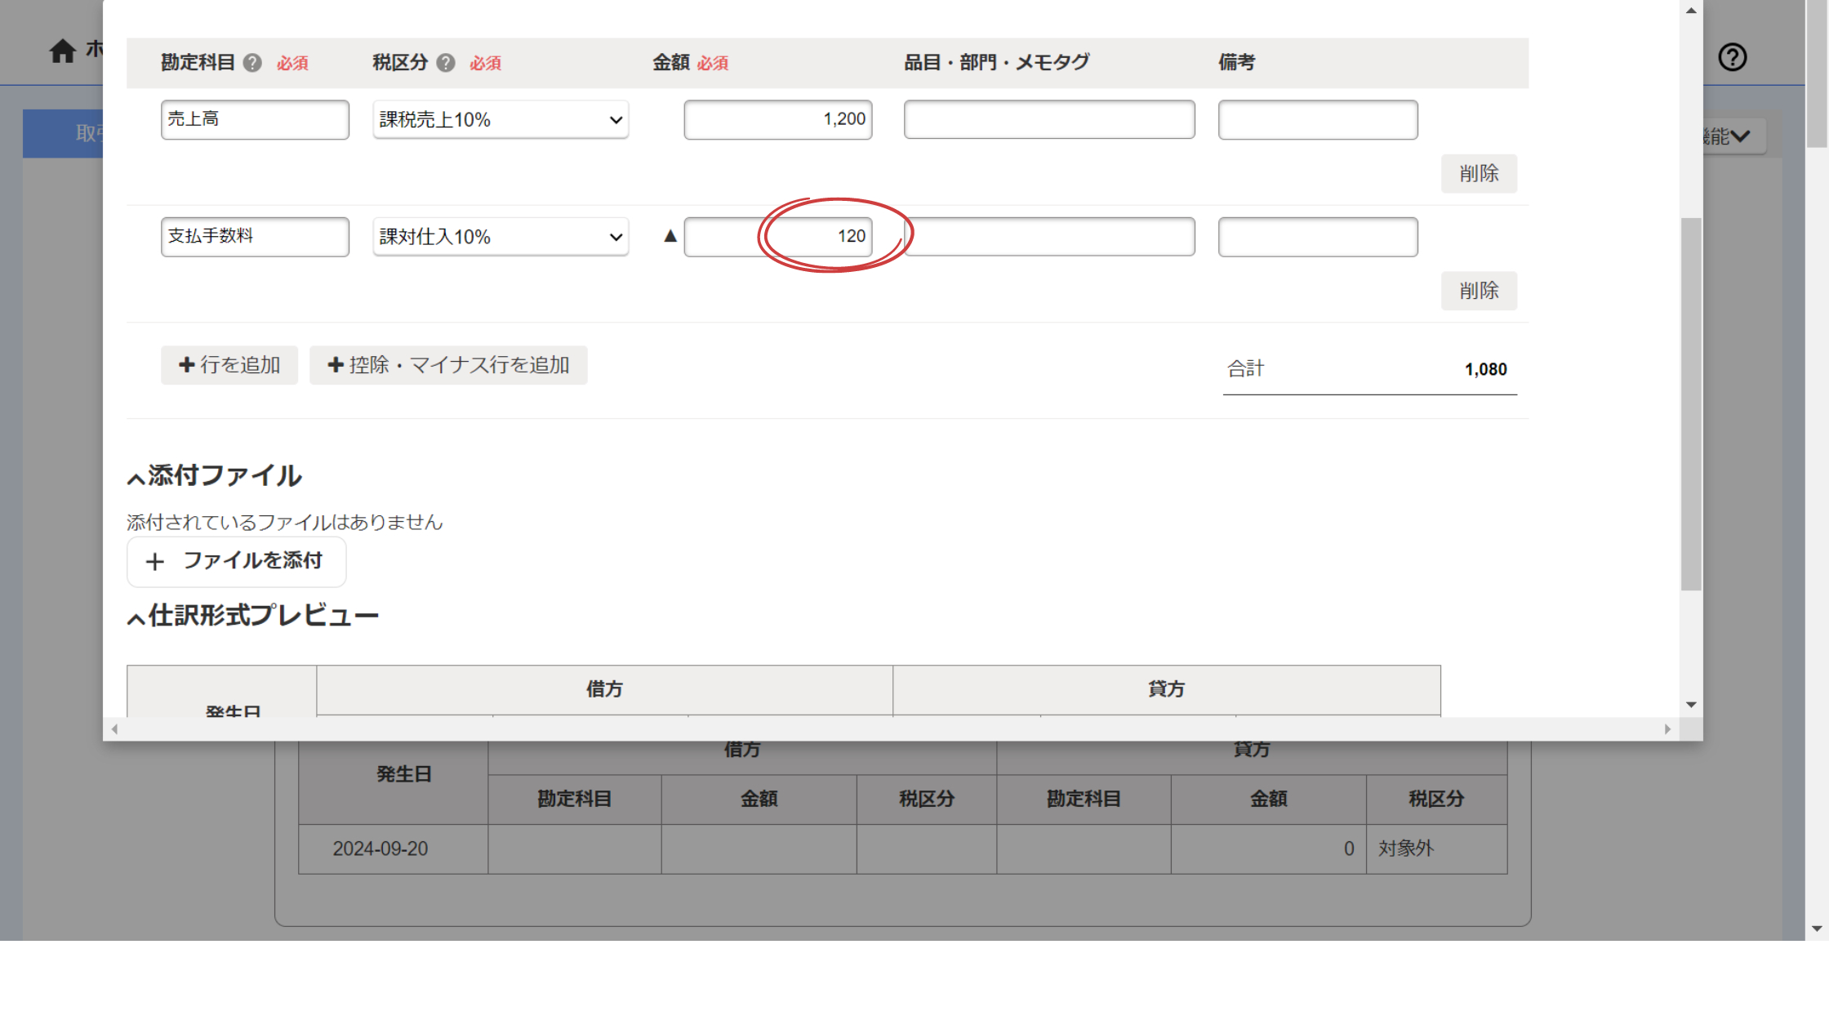Click the modal vertical scrollbar thumb
Screen dimensions: 1829x1029
click(1691, 403)
